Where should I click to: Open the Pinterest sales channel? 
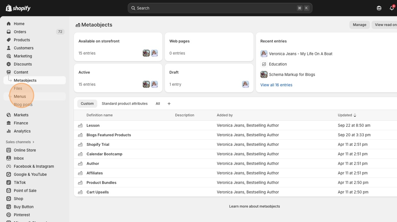pos(22,215)
